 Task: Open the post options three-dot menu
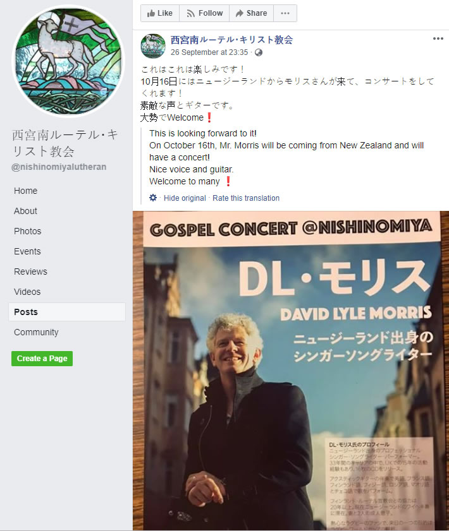pos(438,39)
